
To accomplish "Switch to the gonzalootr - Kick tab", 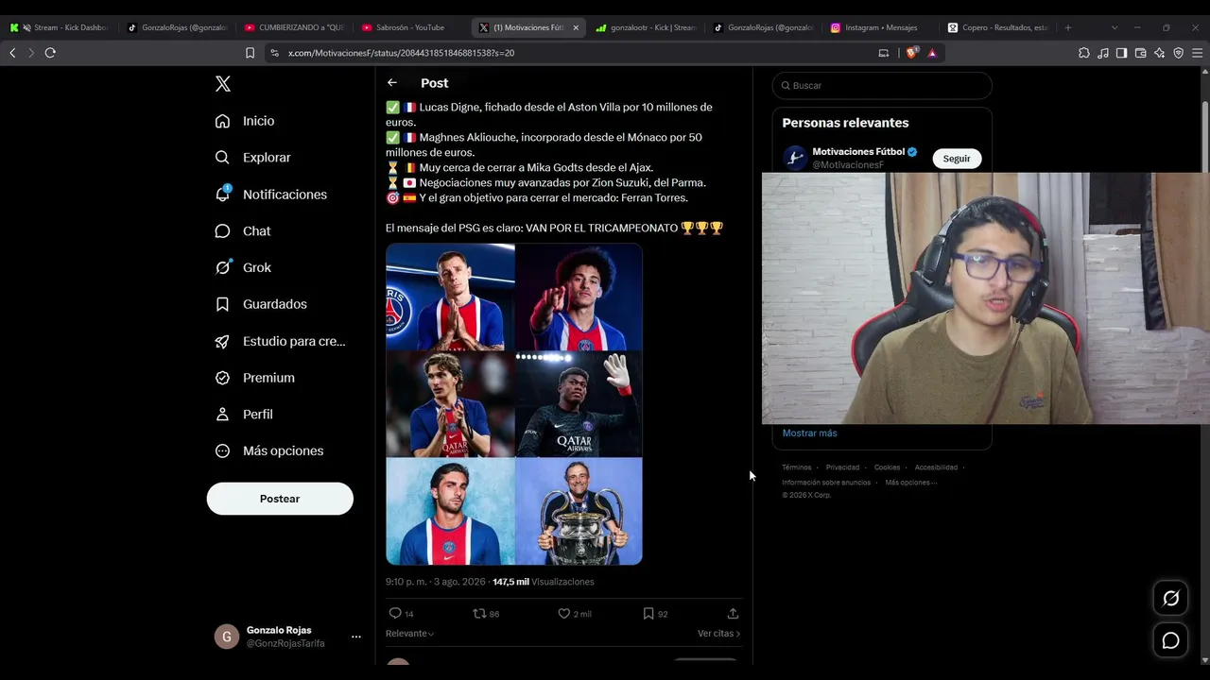I will click(x=647, y=27).
